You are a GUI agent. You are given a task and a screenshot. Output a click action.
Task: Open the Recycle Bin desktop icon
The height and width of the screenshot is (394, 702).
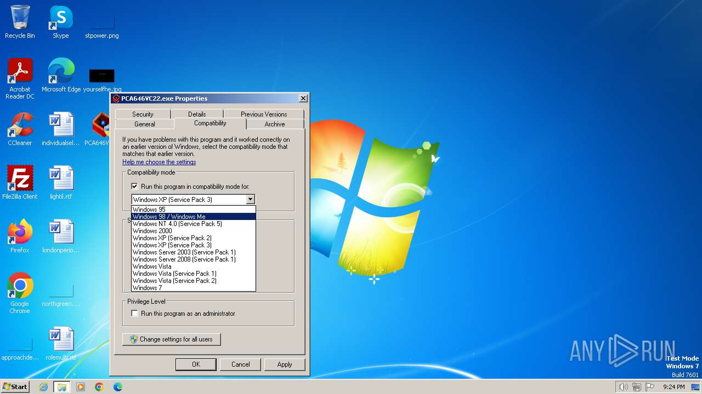20,22
